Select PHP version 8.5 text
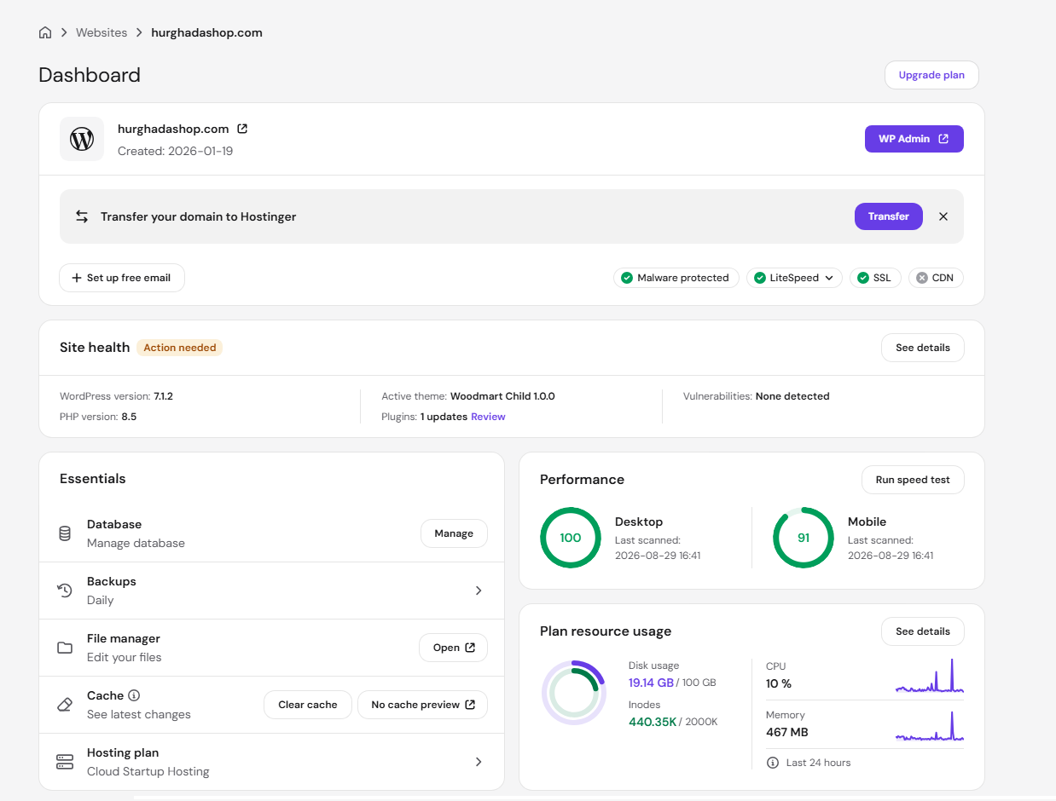This screenshot has width=1056, height=801. pos(98,417)
